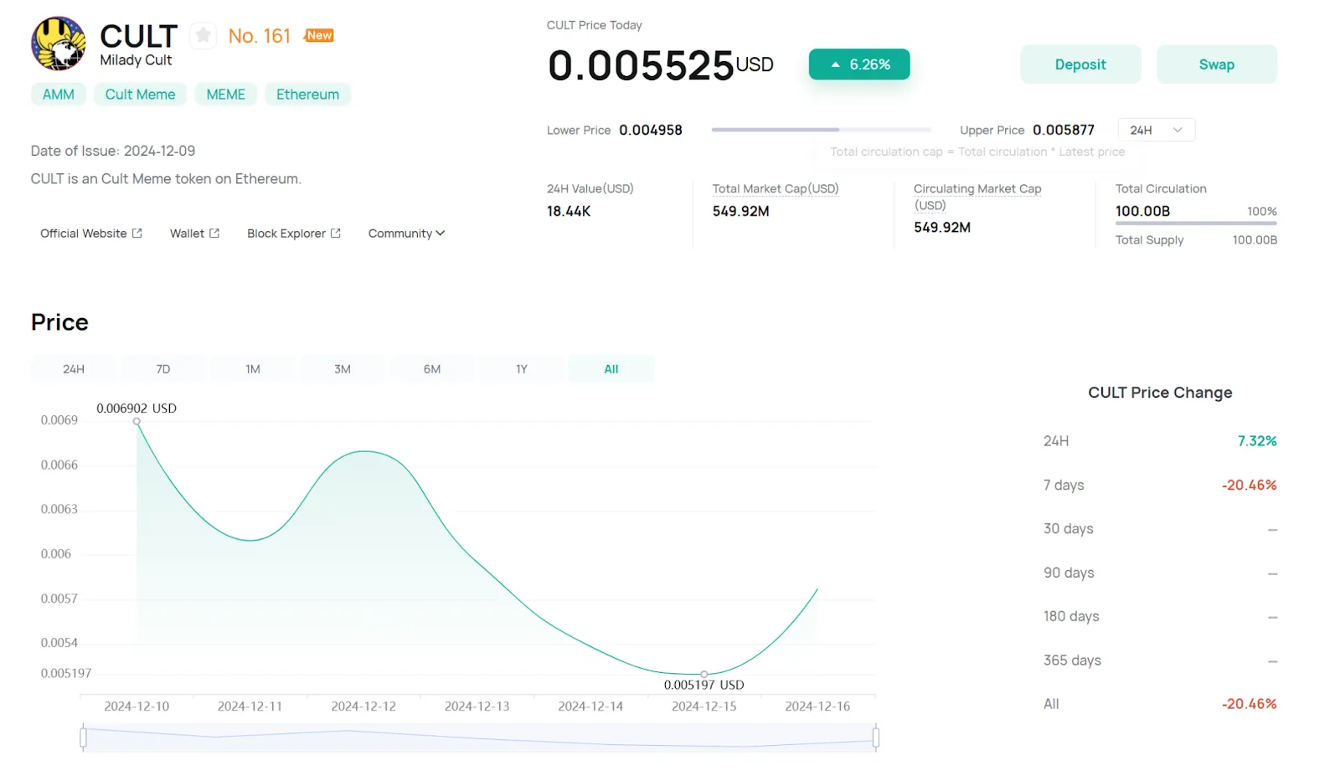Open the 24H price range dropdown
This screenshot has height=781, width=1340.
(1156, 130)
